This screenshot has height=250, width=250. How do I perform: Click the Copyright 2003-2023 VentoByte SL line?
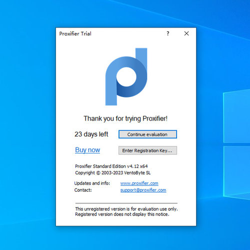point(113,173)
